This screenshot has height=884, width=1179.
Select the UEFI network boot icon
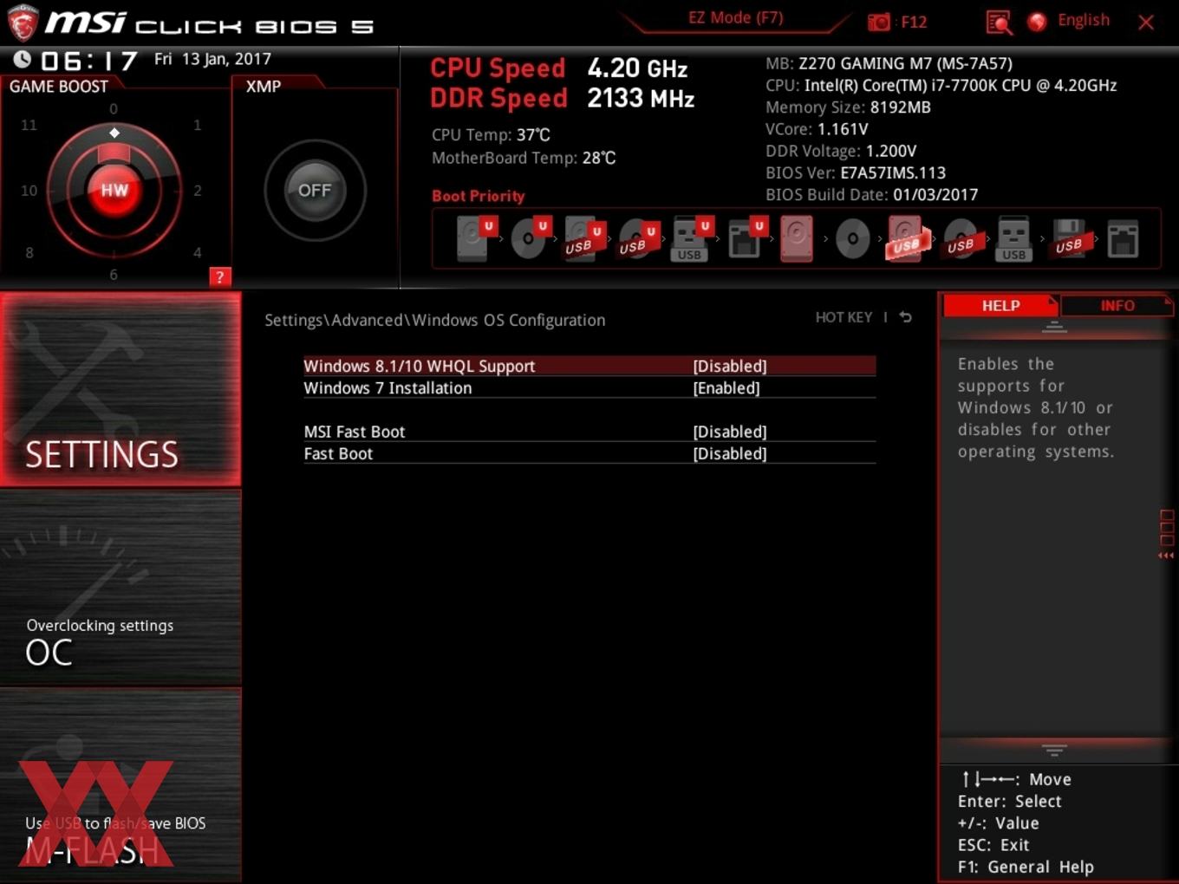(x=746, y=238)
